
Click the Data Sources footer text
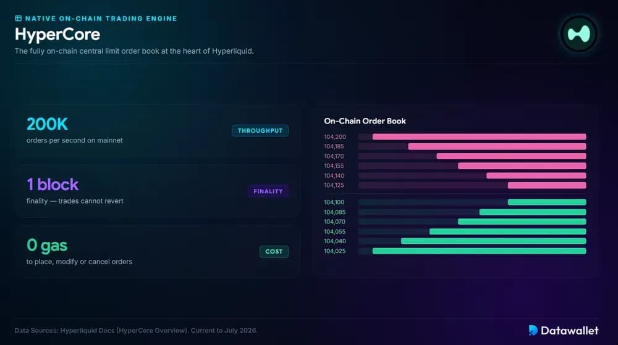point(136,330)
